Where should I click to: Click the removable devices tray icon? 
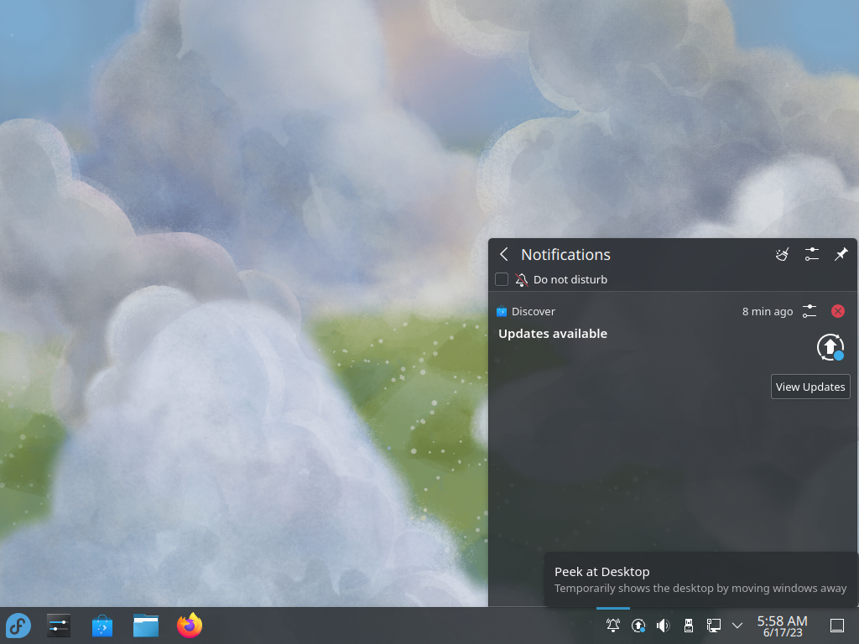coord(689,626)
